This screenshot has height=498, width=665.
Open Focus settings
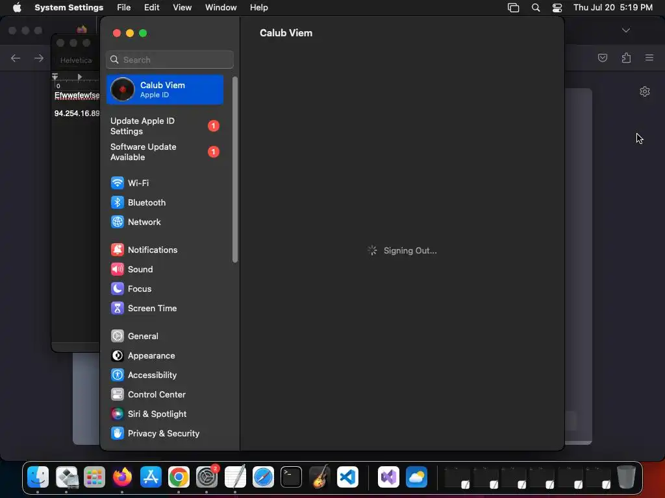164,289
